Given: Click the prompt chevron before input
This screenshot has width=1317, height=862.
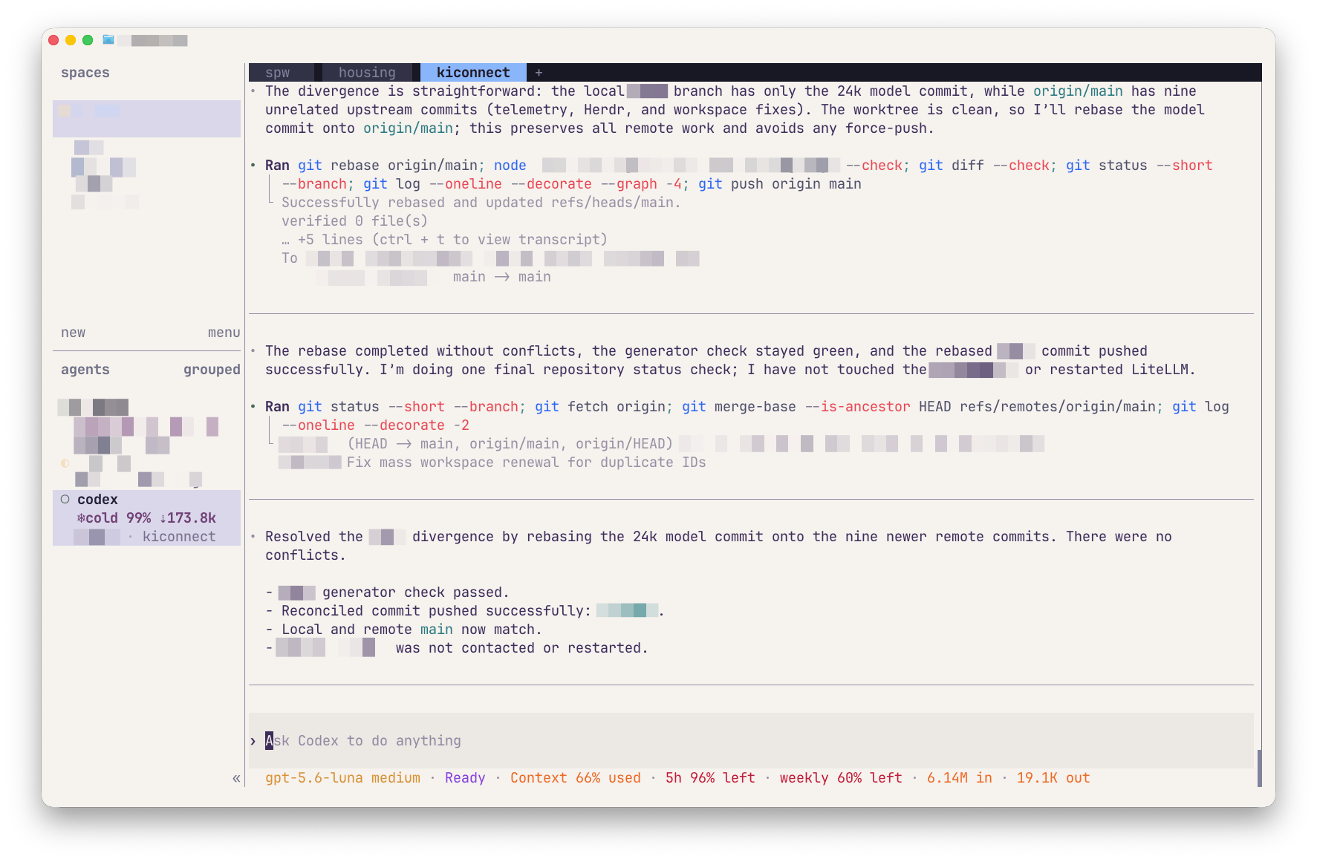Looking at the screenshot, I should 253,741.
